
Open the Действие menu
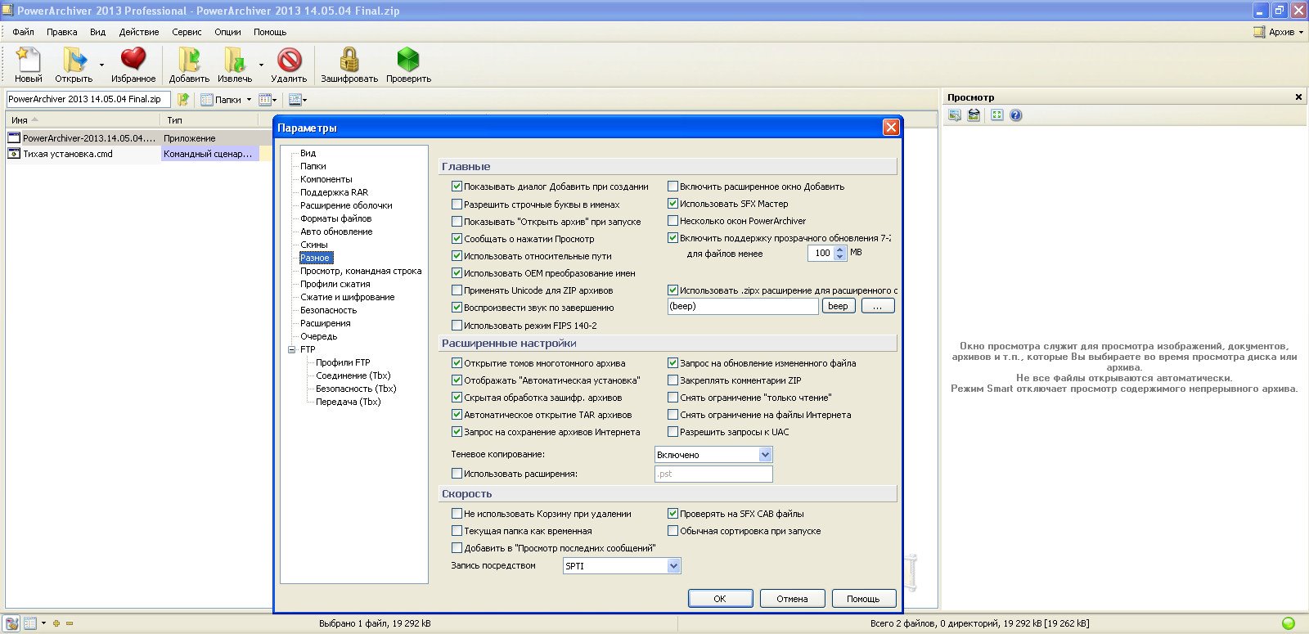pyautogui.click(x=139, y=32)
